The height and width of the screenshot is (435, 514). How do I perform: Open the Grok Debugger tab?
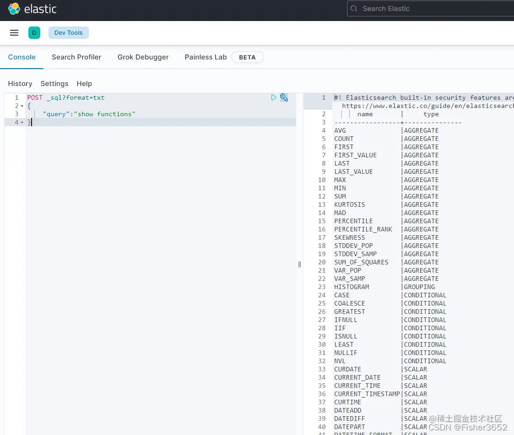click(x=143, y=57)
